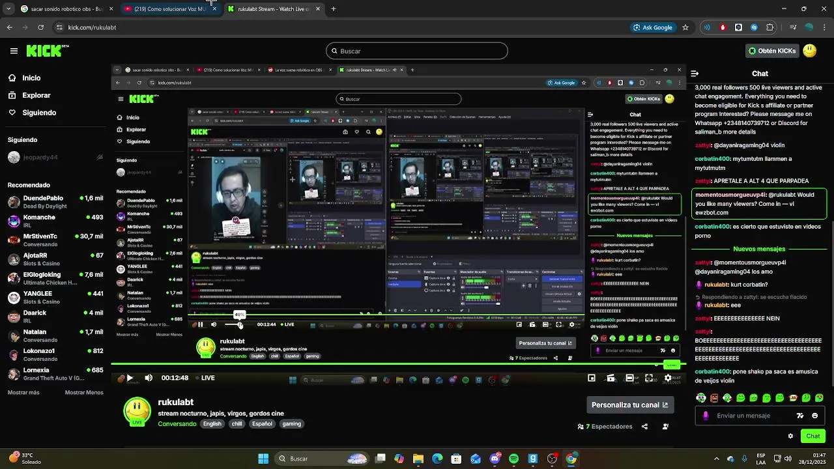Open chat settings with the gear icon
This screenshot has width=834, height=469.
[790, 436]
